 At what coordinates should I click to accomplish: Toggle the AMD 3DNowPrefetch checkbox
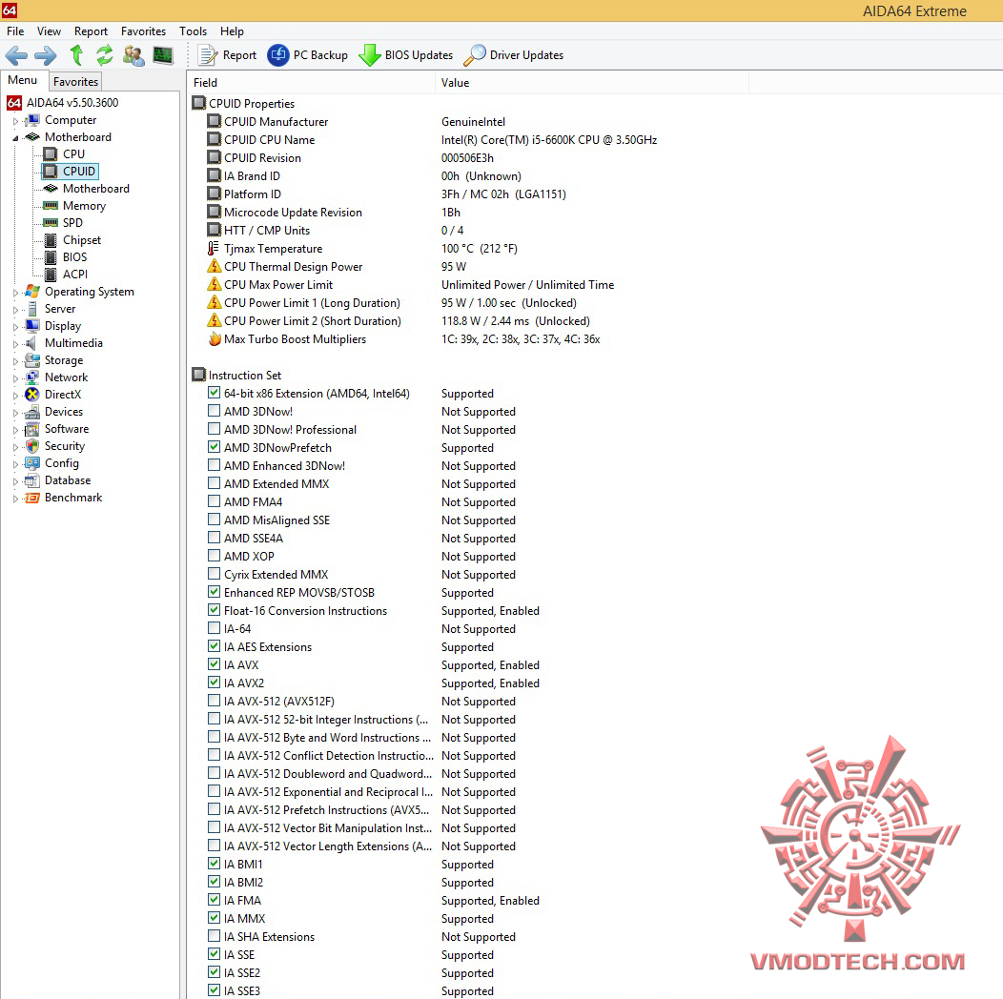pos(215,447)
